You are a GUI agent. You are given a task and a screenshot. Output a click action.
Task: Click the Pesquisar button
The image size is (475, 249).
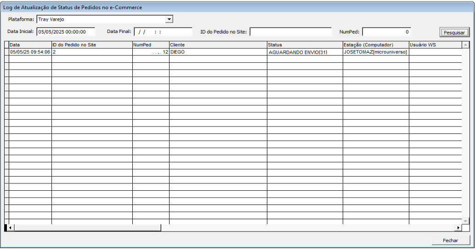point(454,33)
